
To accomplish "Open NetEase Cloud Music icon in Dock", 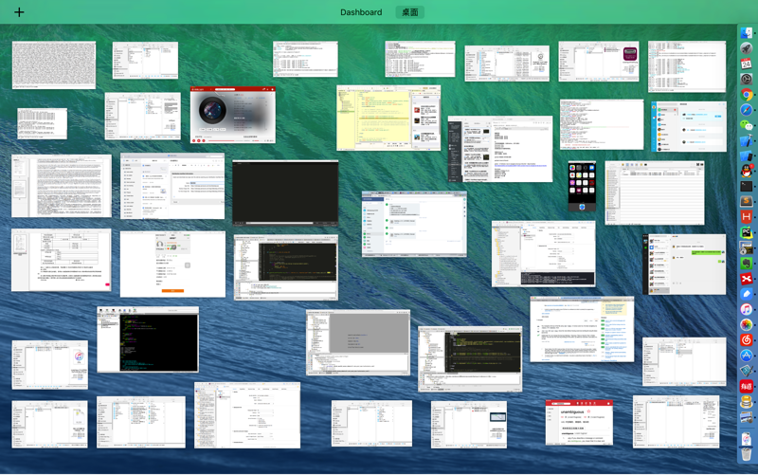I will click(747, 340).
